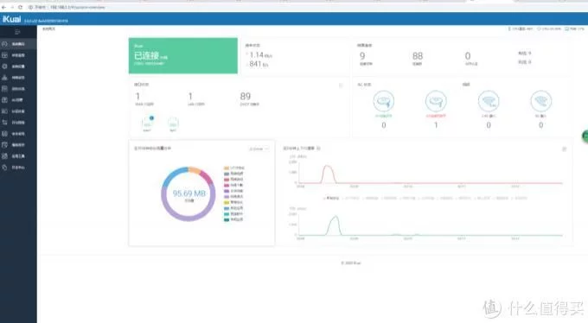The width and height of the screenshot is (588, 323).
Task: Open the menu icon on the rate chart card
Action: (x=564, y=149)
